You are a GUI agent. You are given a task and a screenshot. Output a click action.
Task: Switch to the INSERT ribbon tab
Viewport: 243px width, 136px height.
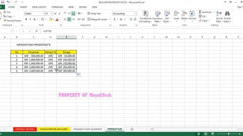coord(24,7)
